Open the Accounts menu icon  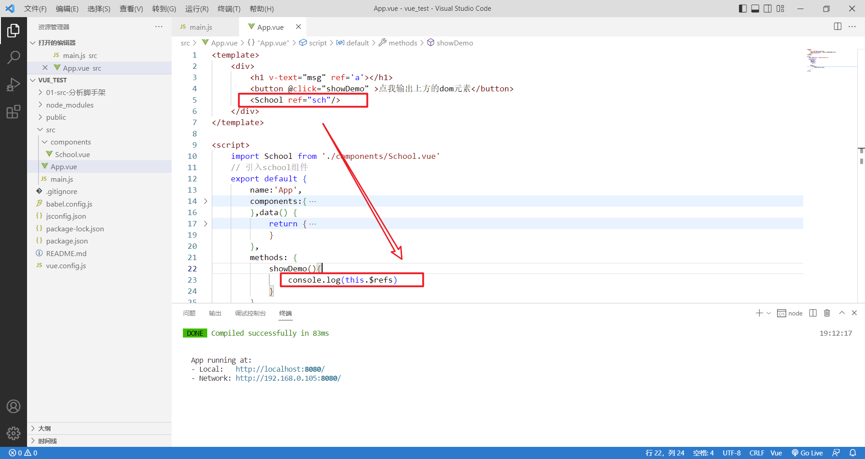point(14,406)
